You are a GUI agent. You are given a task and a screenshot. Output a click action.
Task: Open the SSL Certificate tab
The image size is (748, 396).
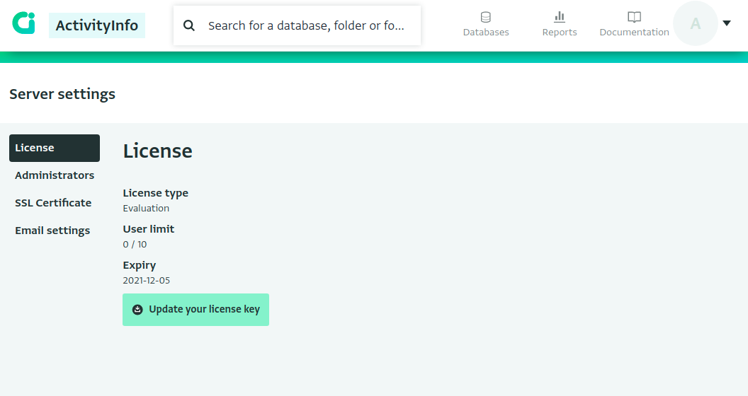pos(53,203)
